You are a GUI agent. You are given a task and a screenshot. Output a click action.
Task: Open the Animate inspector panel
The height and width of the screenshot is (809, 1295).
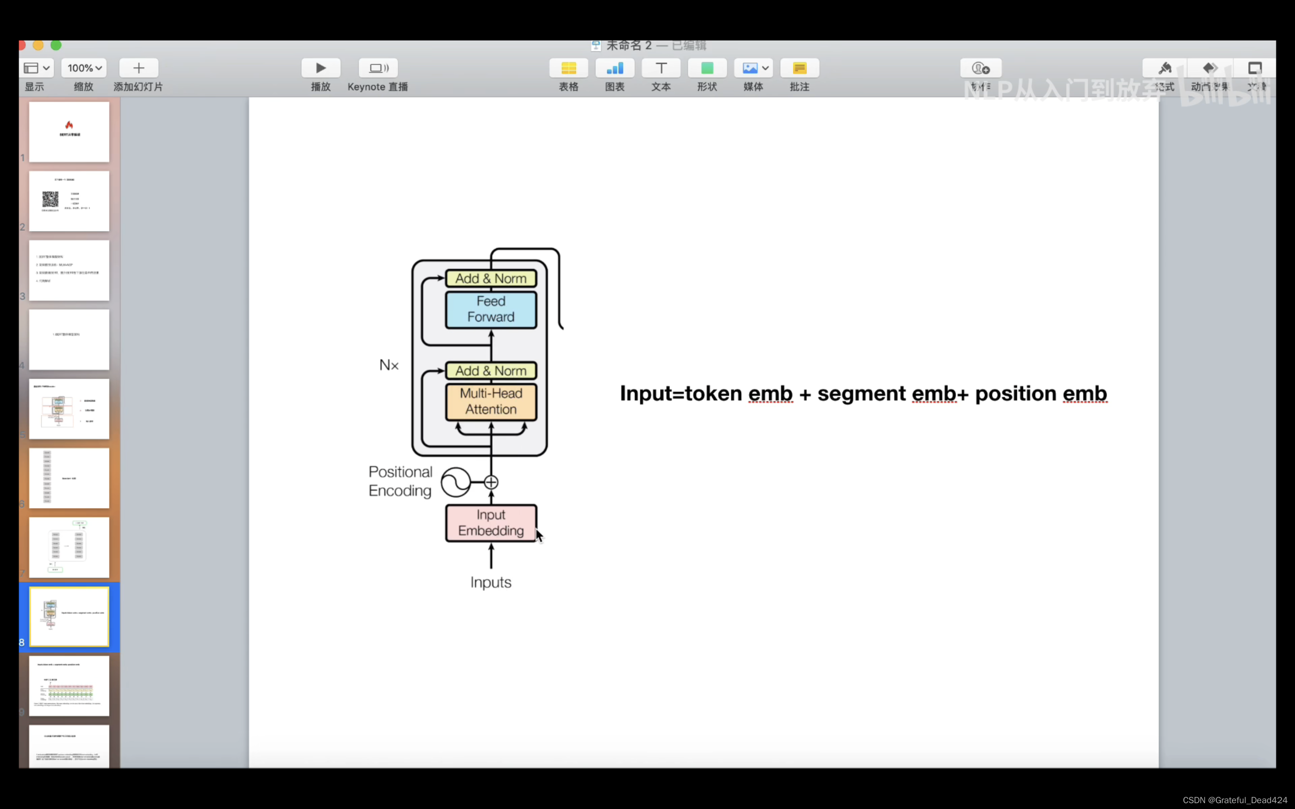(1210, 68)
